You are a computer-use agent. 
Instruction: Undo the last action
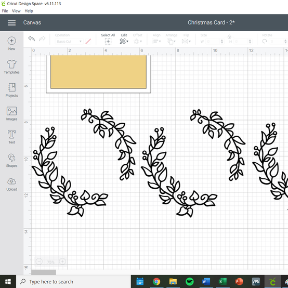32,38
